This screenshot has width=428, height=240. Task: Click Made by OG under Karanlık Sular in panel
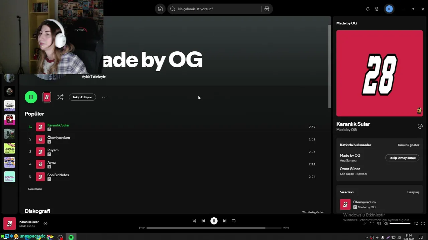346,130
